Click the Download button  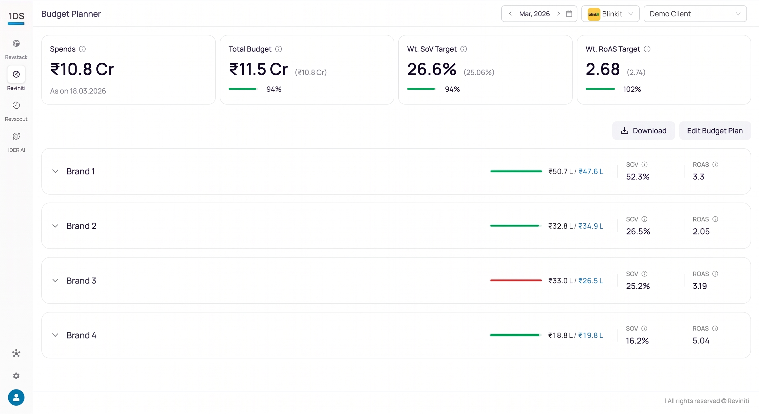click(x=643, y=130)
